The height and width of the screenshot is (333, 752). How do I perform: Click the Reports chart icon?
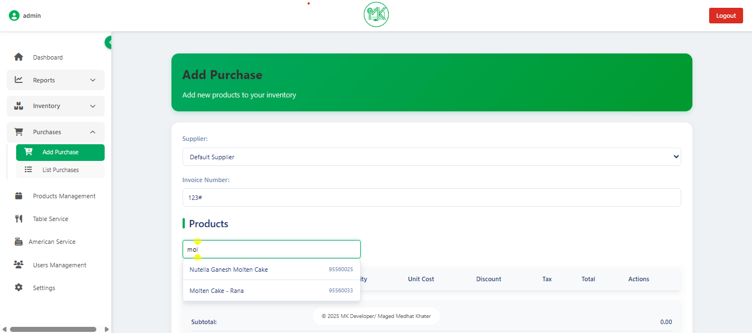click(18, 80)
